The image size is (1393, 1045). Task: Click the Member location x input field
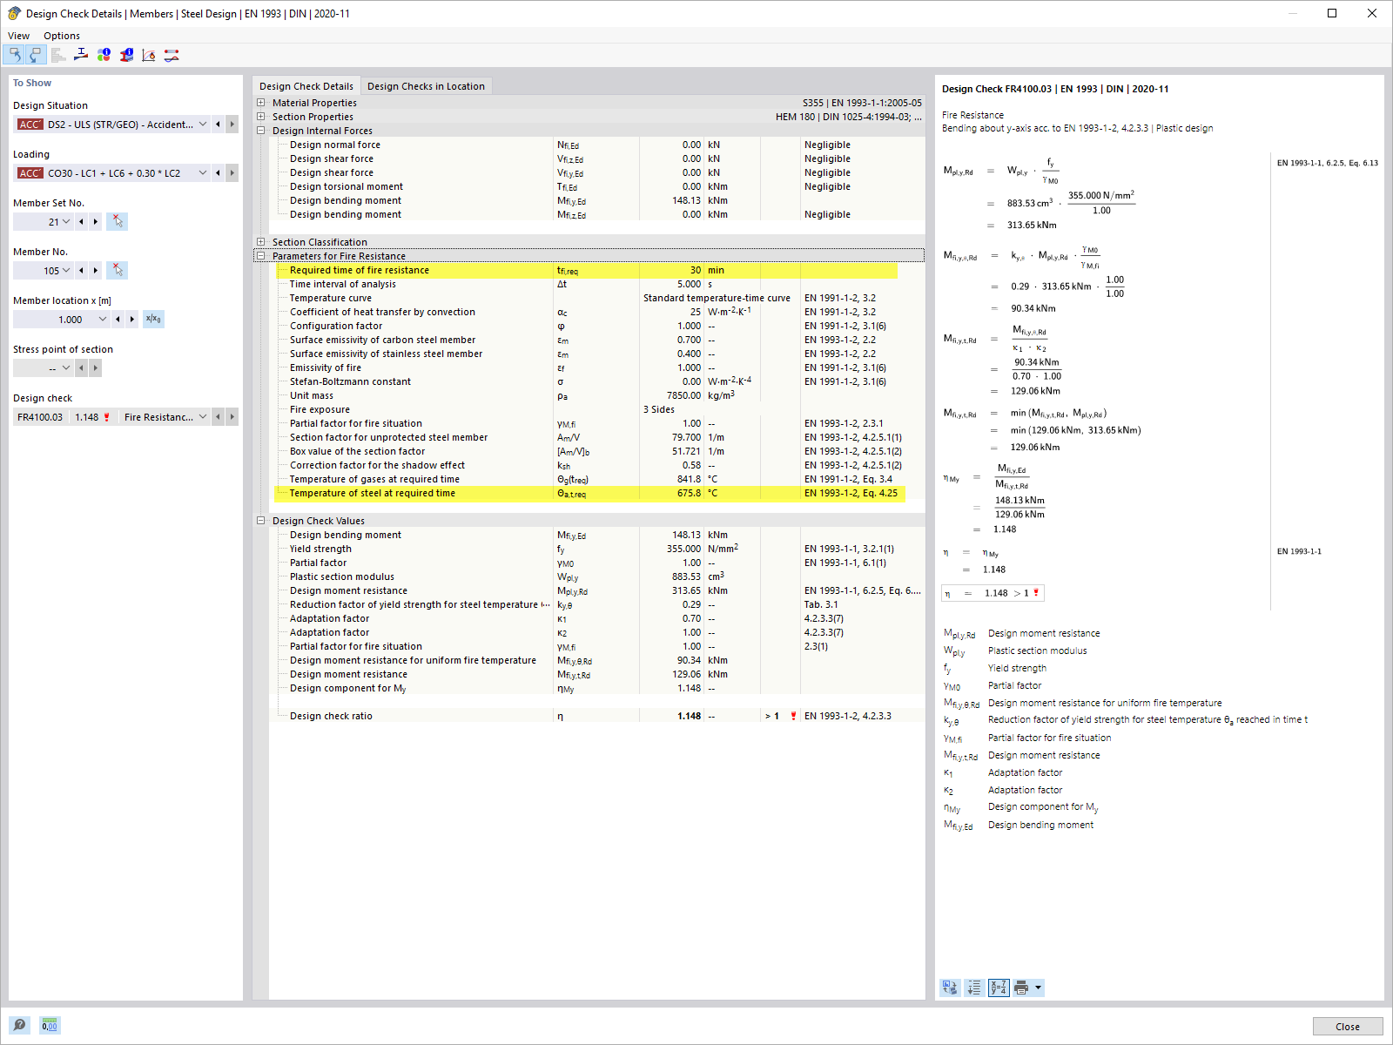[61, 319]
